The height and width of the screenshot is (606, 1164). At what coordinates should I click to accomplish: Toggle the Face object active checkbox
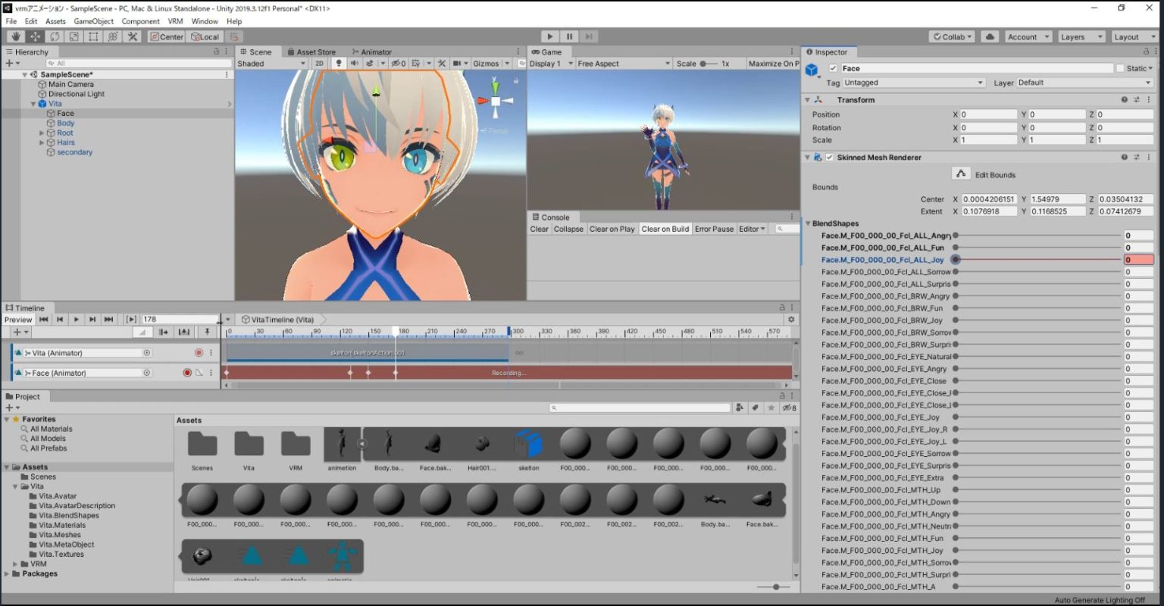(833, 68)
